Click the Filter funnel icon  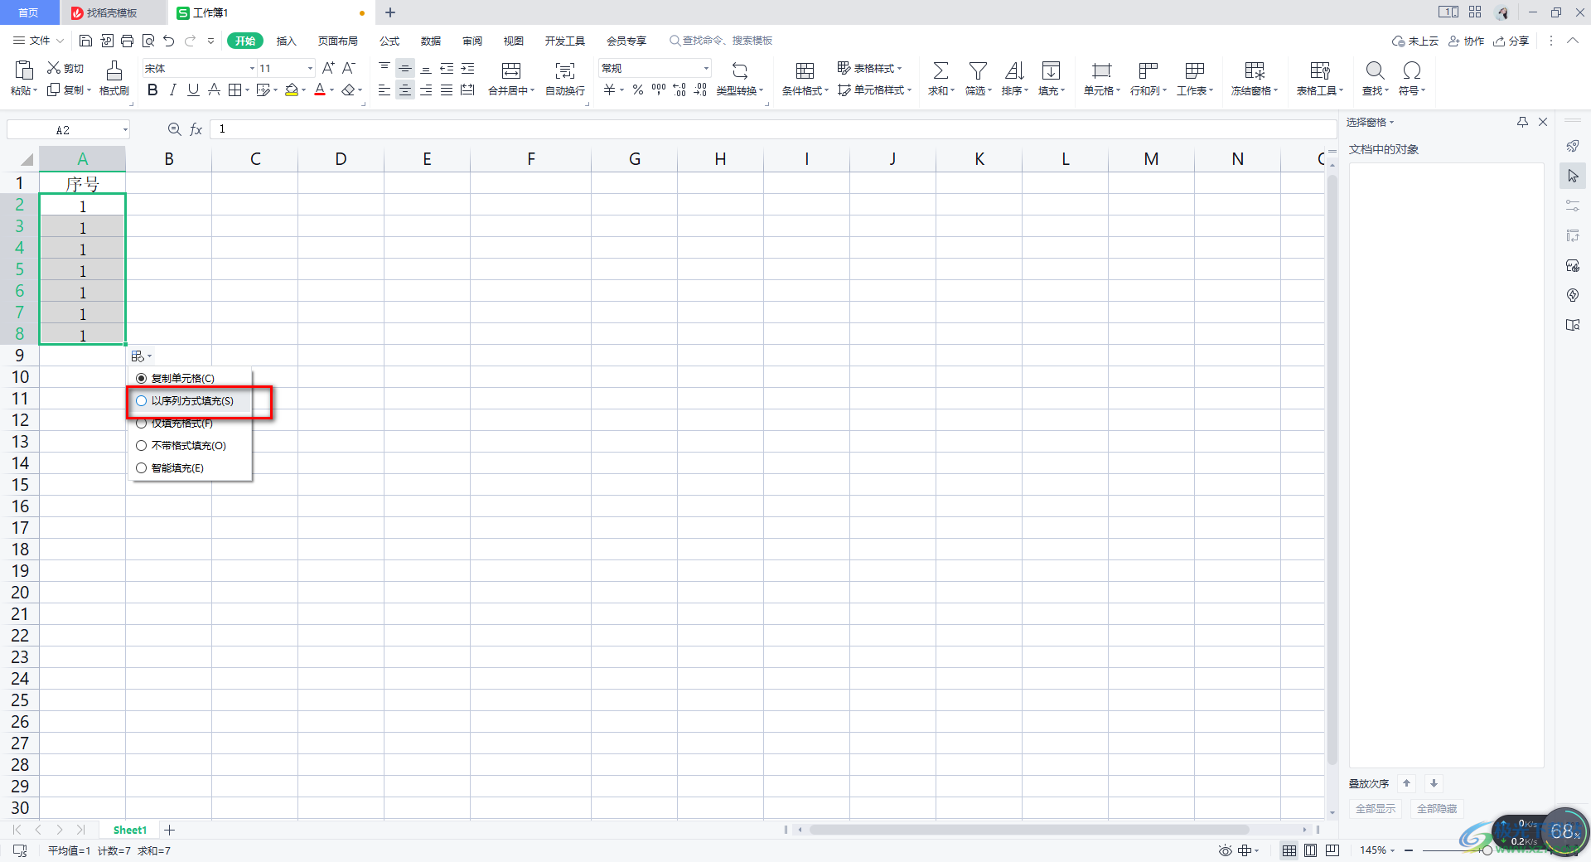point(978,70)
